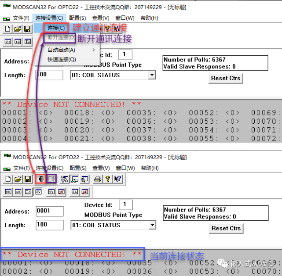Click Length field 100 in lower window
Viewport: 282px width, 276px height.
[x=50, y=225]
